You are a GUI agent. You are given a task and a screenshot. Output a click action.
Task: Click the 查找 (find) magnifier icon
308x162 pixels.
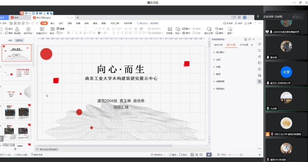(x=217, y=29)
